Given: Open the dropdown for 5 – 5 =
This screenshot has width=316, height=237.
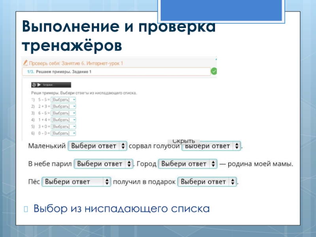Looking at the screenshot, I should tap(63, 100).
